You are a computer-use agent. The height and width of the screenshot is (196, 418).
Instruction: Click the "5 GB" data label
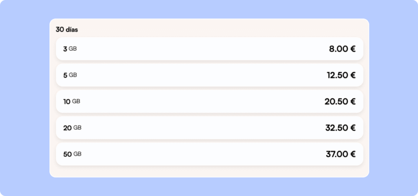point(70,75)
